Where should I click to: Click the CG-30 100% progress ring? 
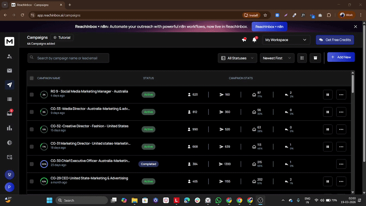(x=44, y=164)
